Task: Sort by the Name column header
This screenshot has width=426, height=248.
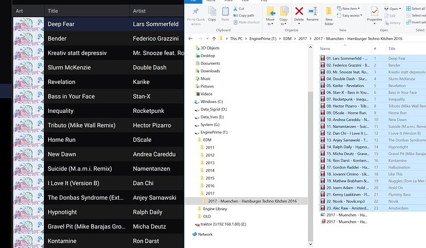Action: pos(325,49)
